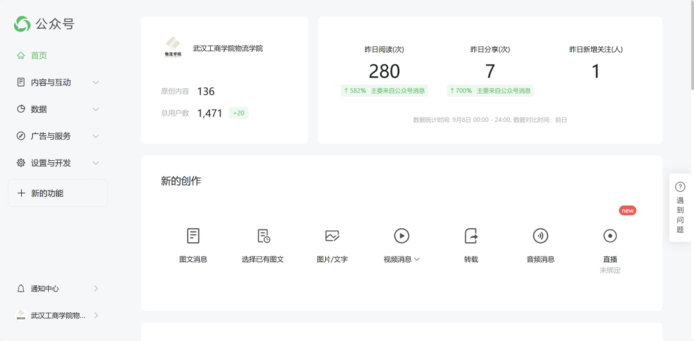Expand the 设置与开发 chevron
The image size is (694, 341).
(x=96, y=163)
